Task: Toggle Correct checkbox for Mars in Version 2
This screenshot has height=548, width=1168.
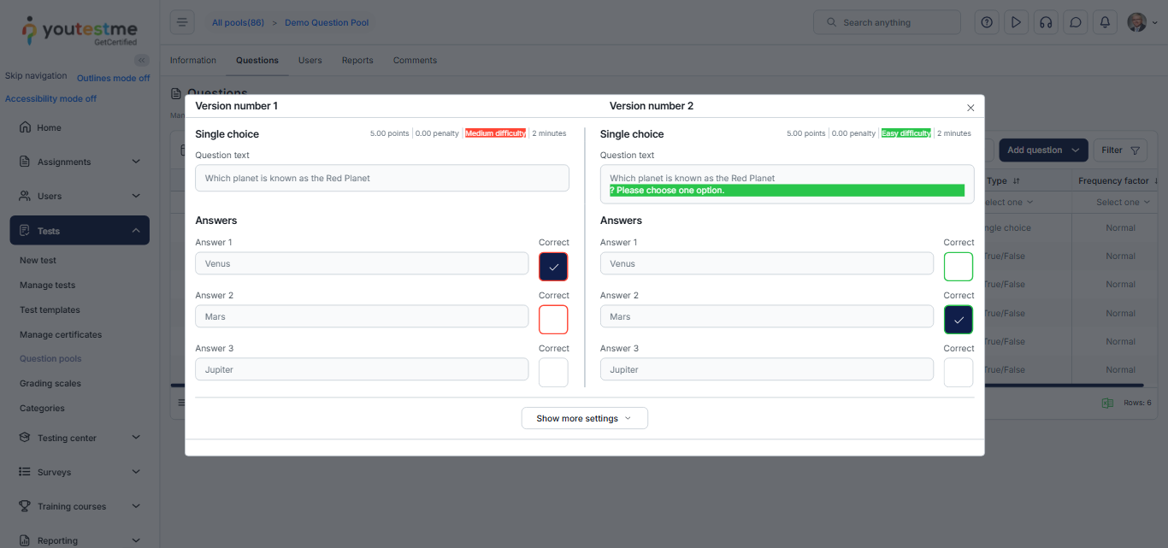Action: tap(959, 320)
